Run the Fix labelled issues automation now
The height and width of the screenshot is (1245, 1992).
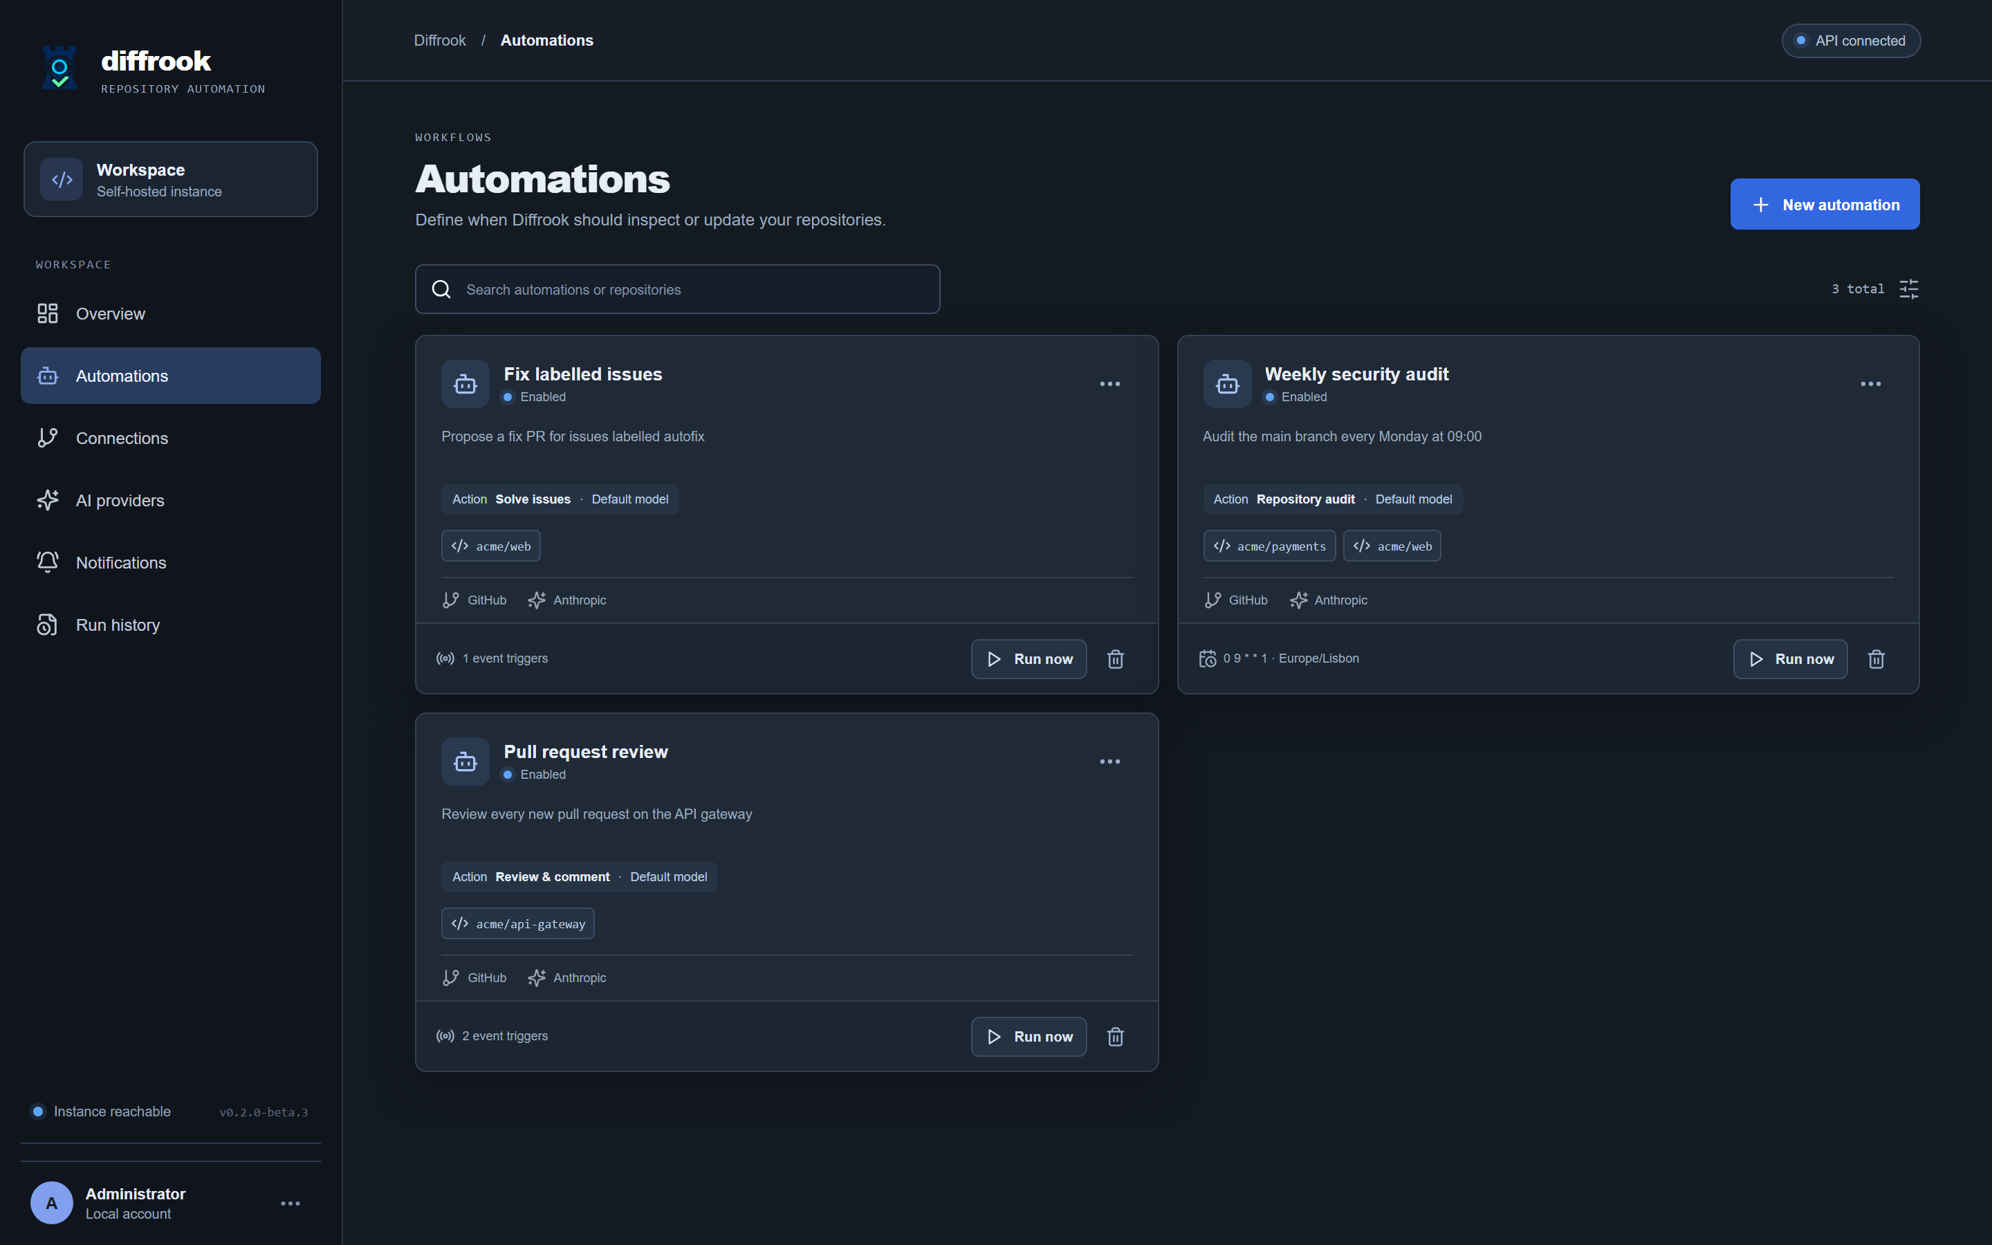1028,658
